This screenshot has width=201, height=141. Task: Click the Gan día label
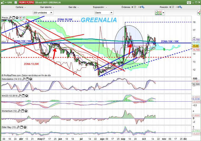[x=72, y=7]
